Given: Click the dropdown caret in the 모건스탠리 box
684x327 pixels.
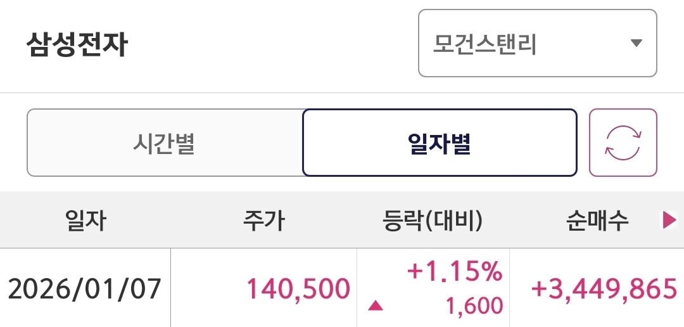Looking at the screenshot, I should pyautogui.click(x=636, y=43).
